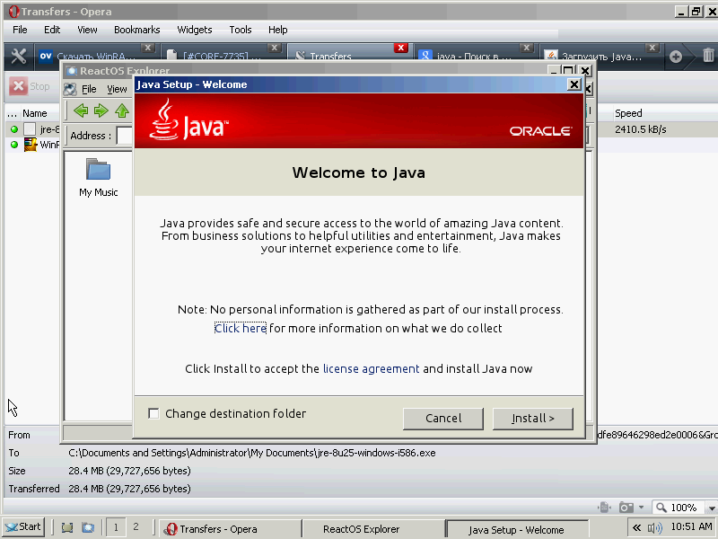718x539 pixels.
Task: Click the Speed column header
Action: coord(628,113)
